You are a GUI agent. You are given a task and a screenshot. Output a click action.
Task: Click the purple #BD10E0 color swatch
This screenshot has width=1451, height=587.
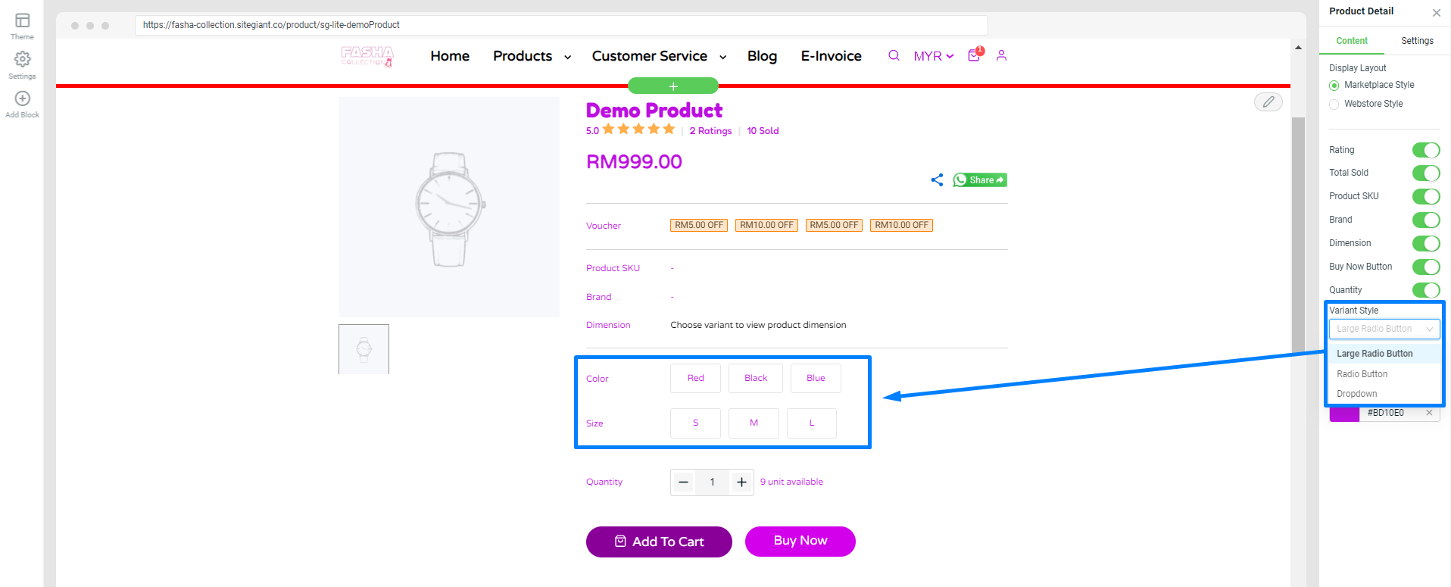click(x=1344, y=413)
